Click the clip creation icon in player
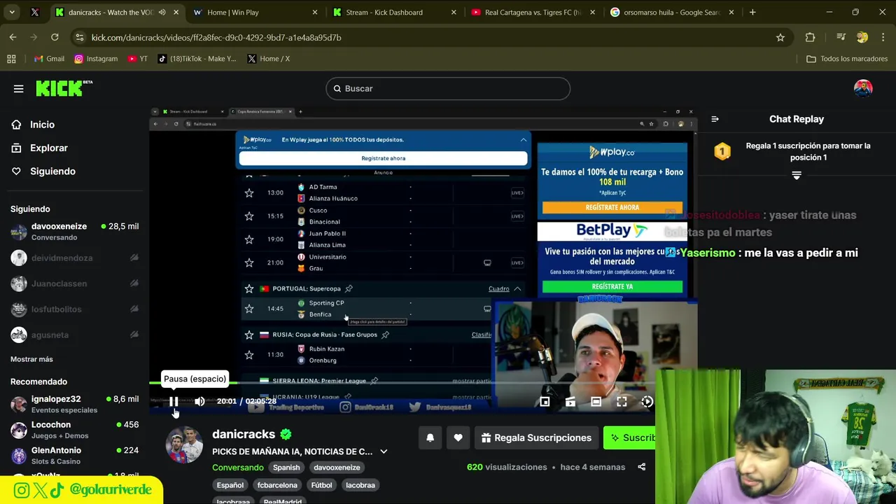 coord(570,402)
